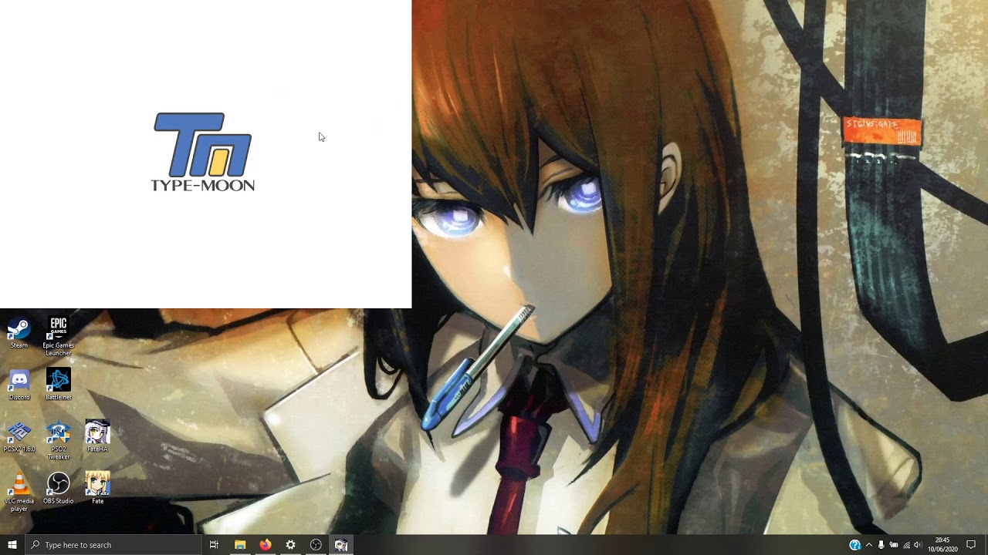This screenshot has width=988, height=555.
Task: Select the PCSX2 1.6.0 shortcut
Action: [19, 436]
